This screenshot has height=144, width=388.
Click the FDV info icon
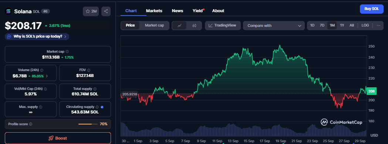tap(89, 70)
